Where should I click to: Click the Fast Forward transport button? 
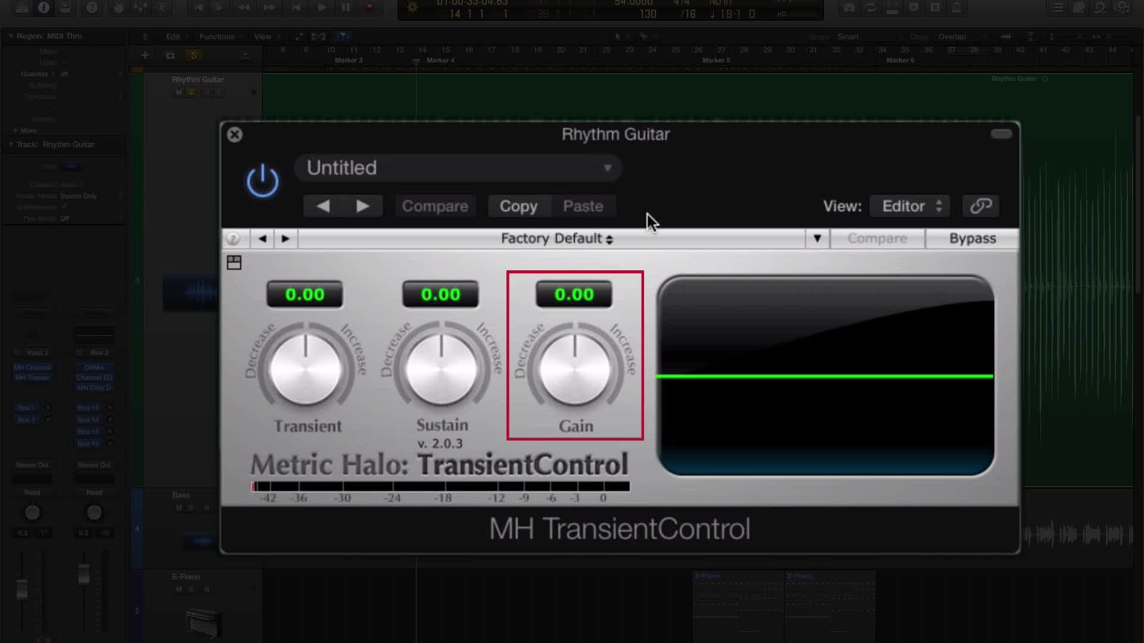269,8
